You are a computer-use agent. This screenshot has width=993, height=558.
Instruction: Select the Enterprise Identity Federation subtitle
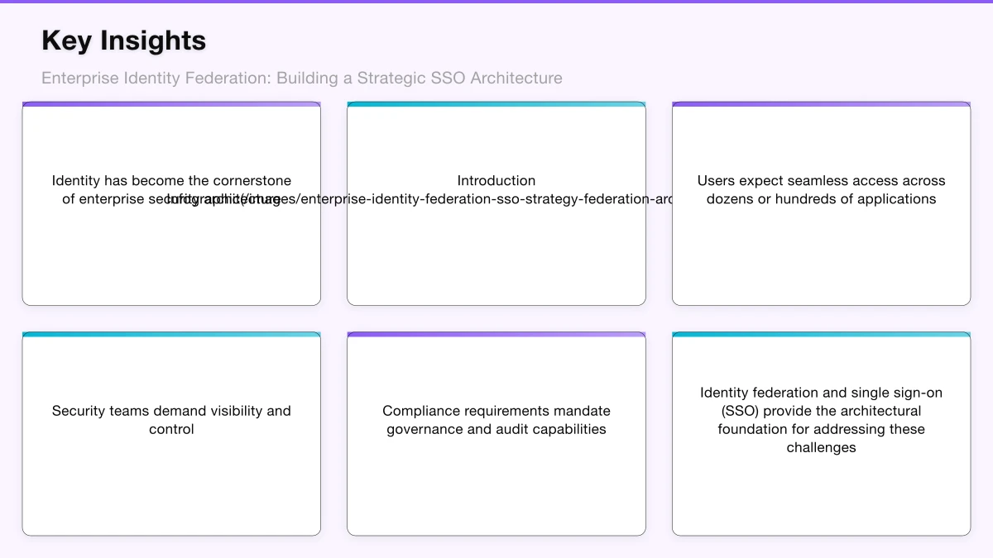point(301,78)
